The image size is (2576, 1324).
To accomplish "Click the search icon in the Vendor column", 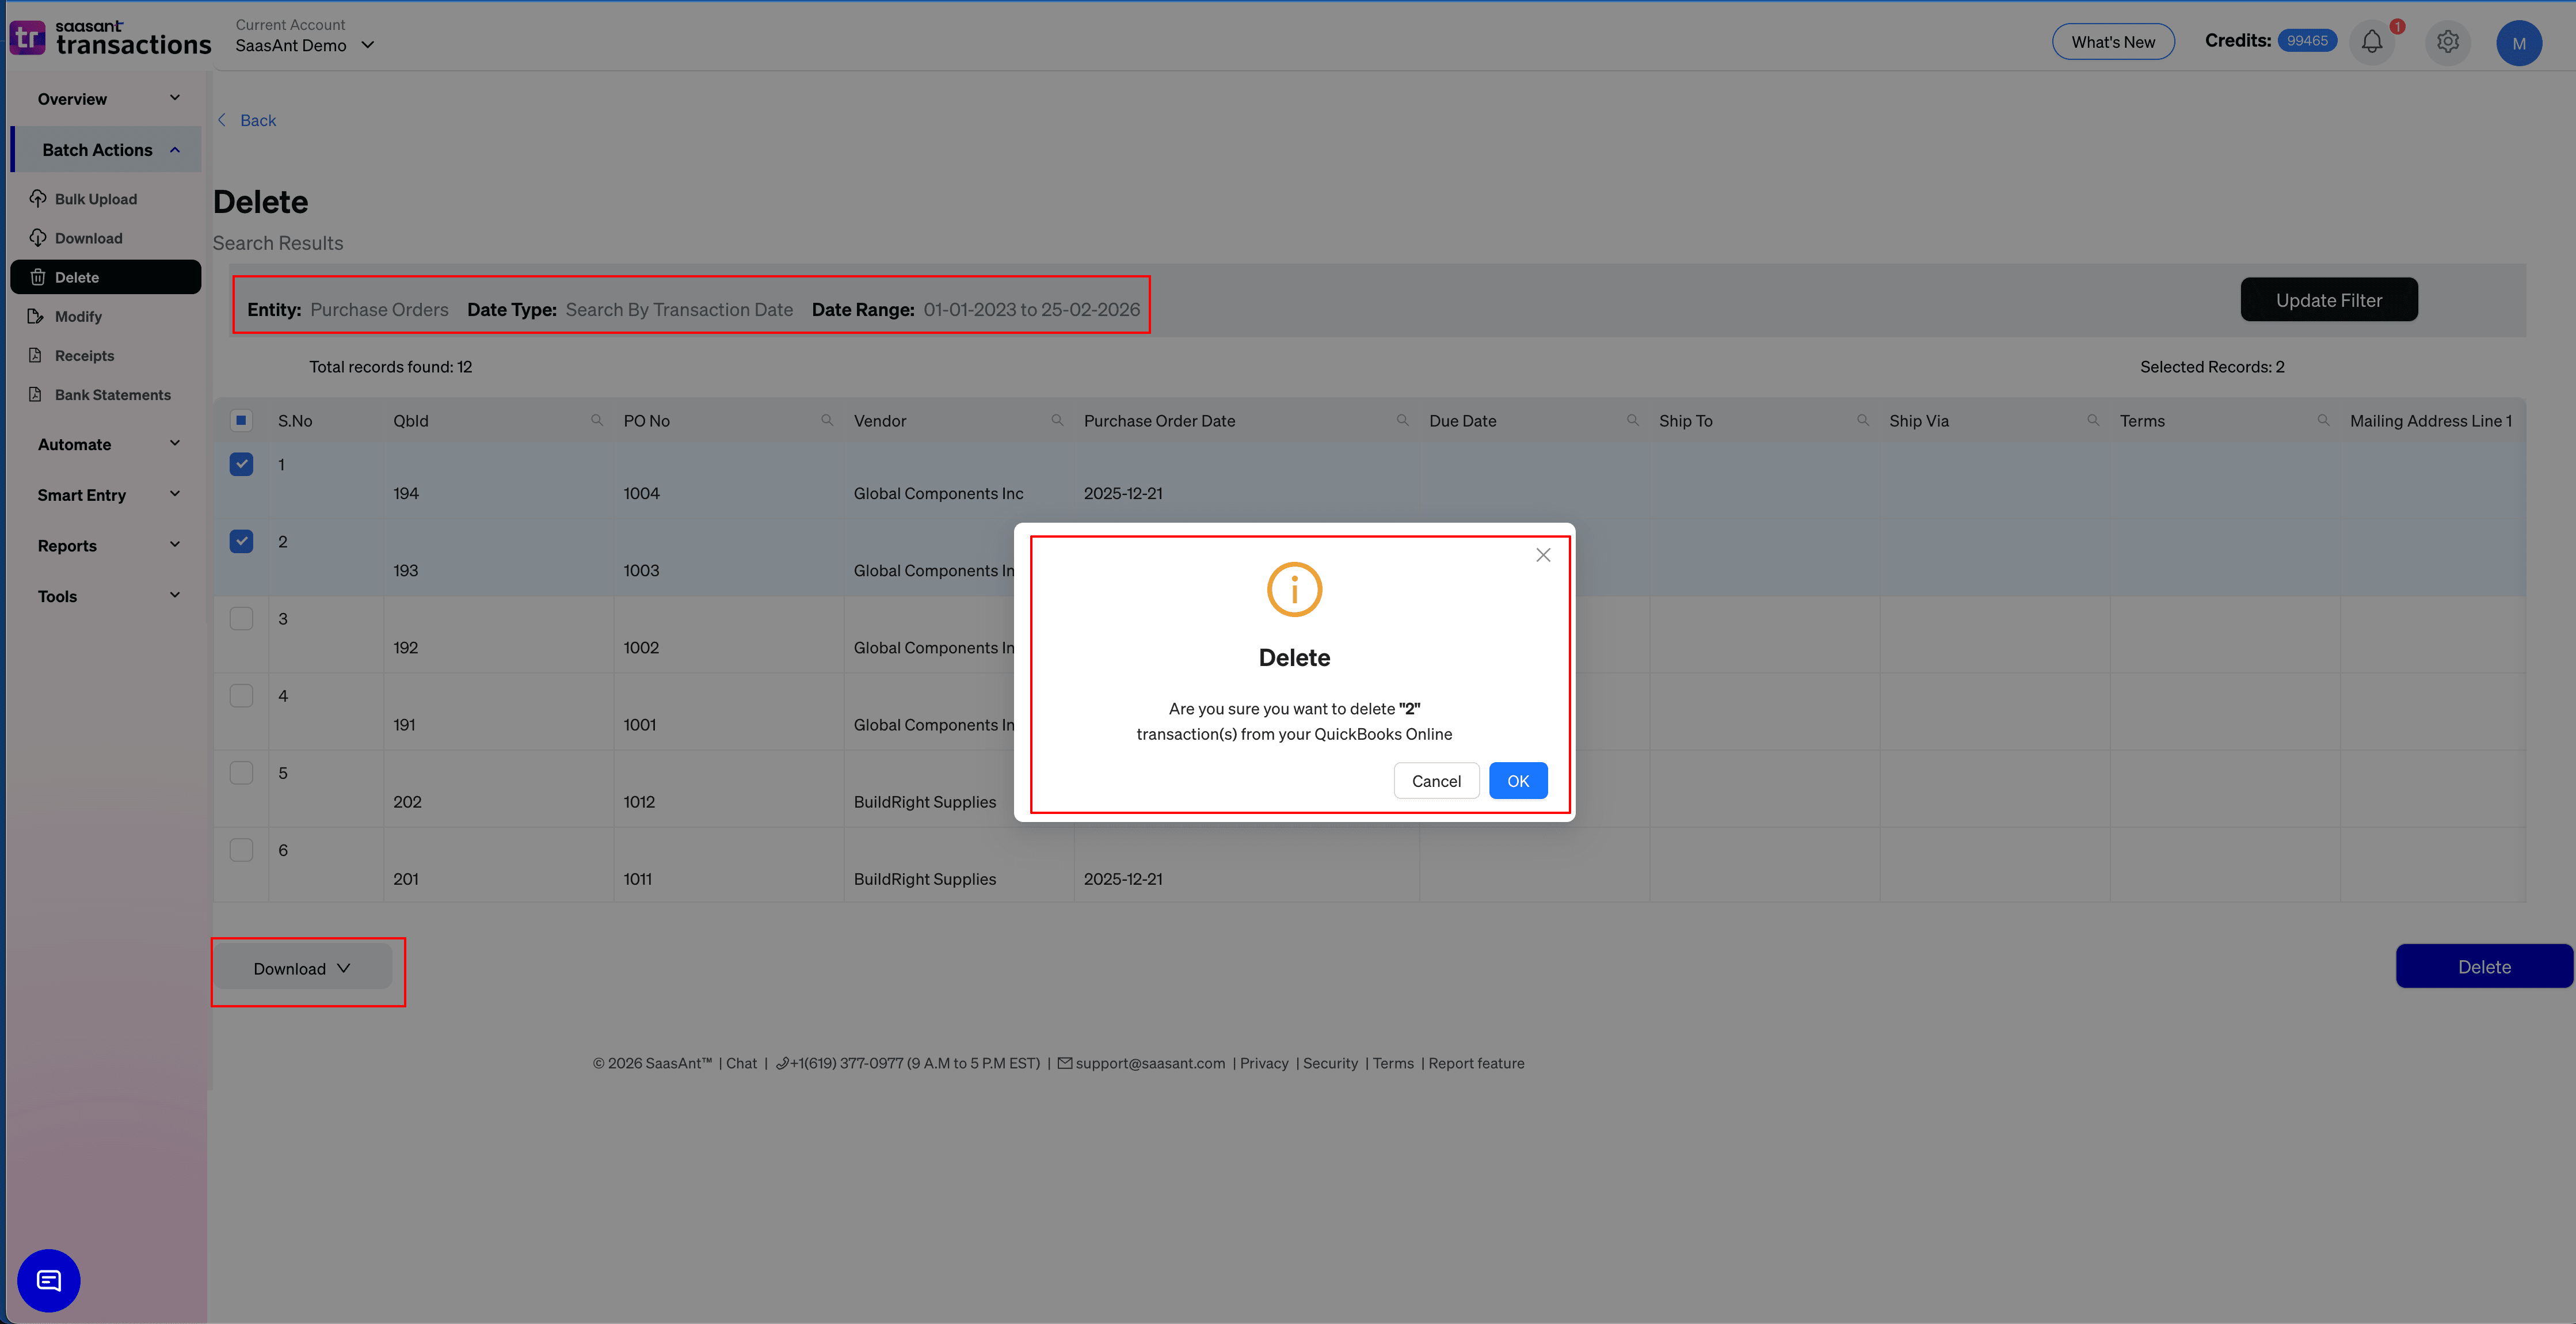I will pos(1058,420).
